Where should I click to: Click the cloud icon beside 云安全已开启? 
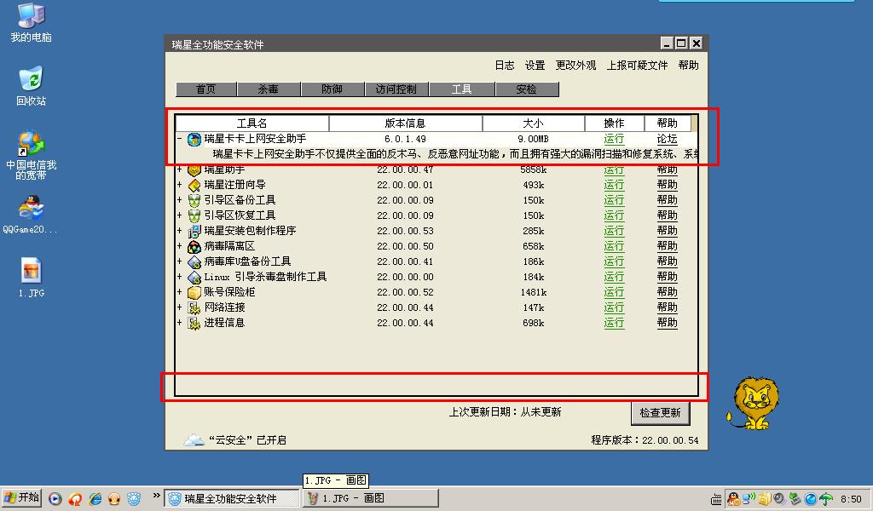pyautogui.click(x=194, y=439)
